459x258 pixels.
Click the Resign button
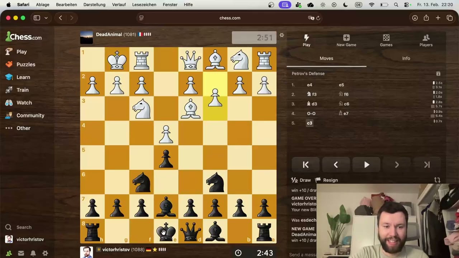click(327, 180)
